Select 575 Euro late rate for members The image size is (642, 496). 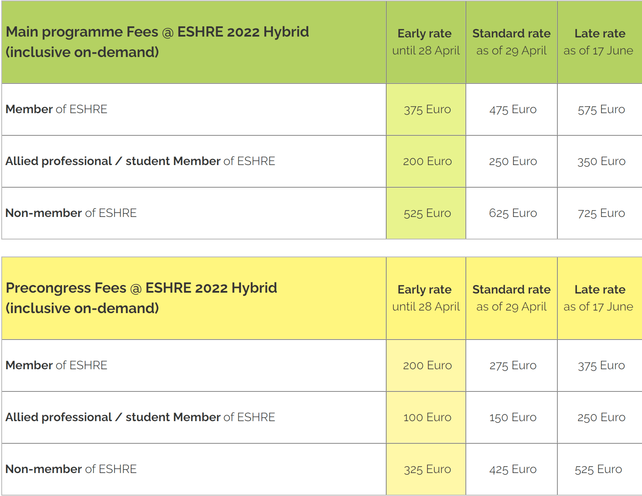coord(601,109)
